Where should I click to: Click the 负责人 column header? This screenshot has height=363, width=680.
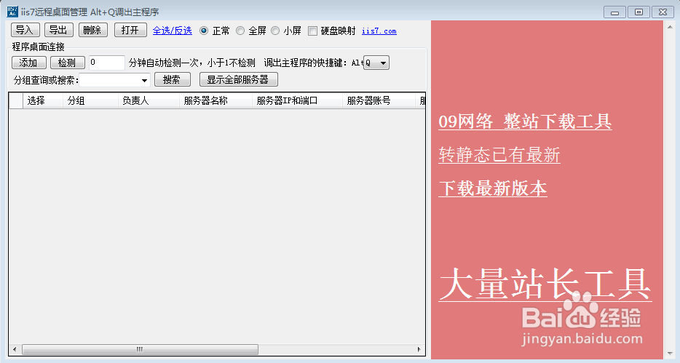pyautogui.click(x=149, y=100)
